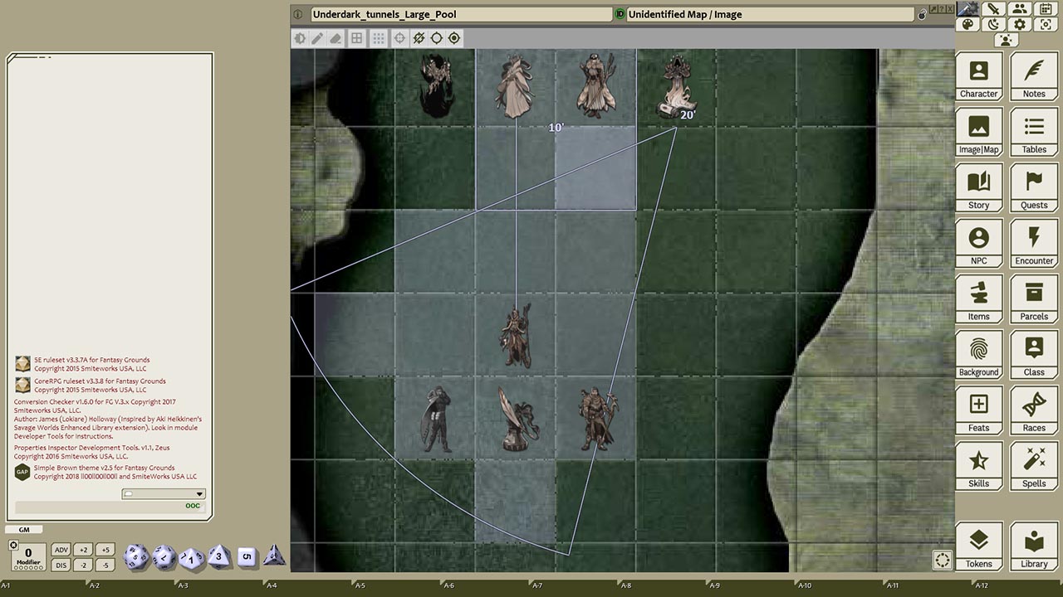This screenshot has height=597, width=1063.
Task: Click the Encounter sidebar icon
Action: tap(1034, 243)
